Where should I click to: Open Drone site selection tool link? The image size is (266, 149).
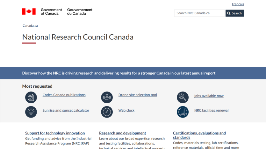click(138, 95)
